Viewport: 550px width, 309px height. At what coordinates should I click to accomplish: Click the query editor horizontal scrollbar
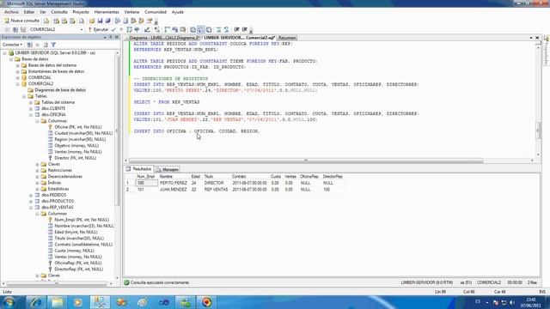click(306, 161)
